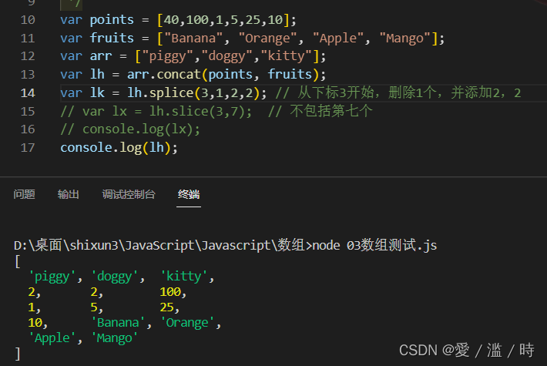Click the "kitty" string in line 12
Image resolution: width=547 pixels, height=366 pixels.
[286, 56]
